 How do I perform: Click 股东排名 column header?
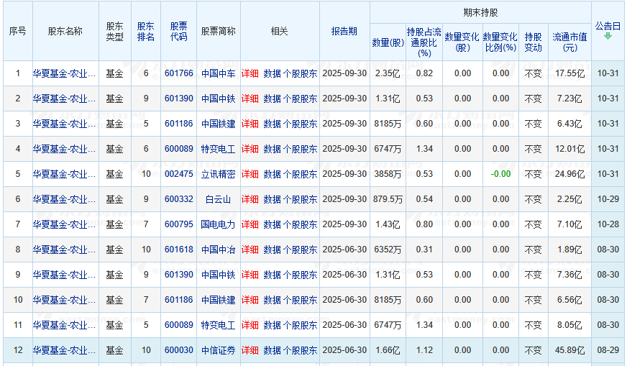click(146, 31)
